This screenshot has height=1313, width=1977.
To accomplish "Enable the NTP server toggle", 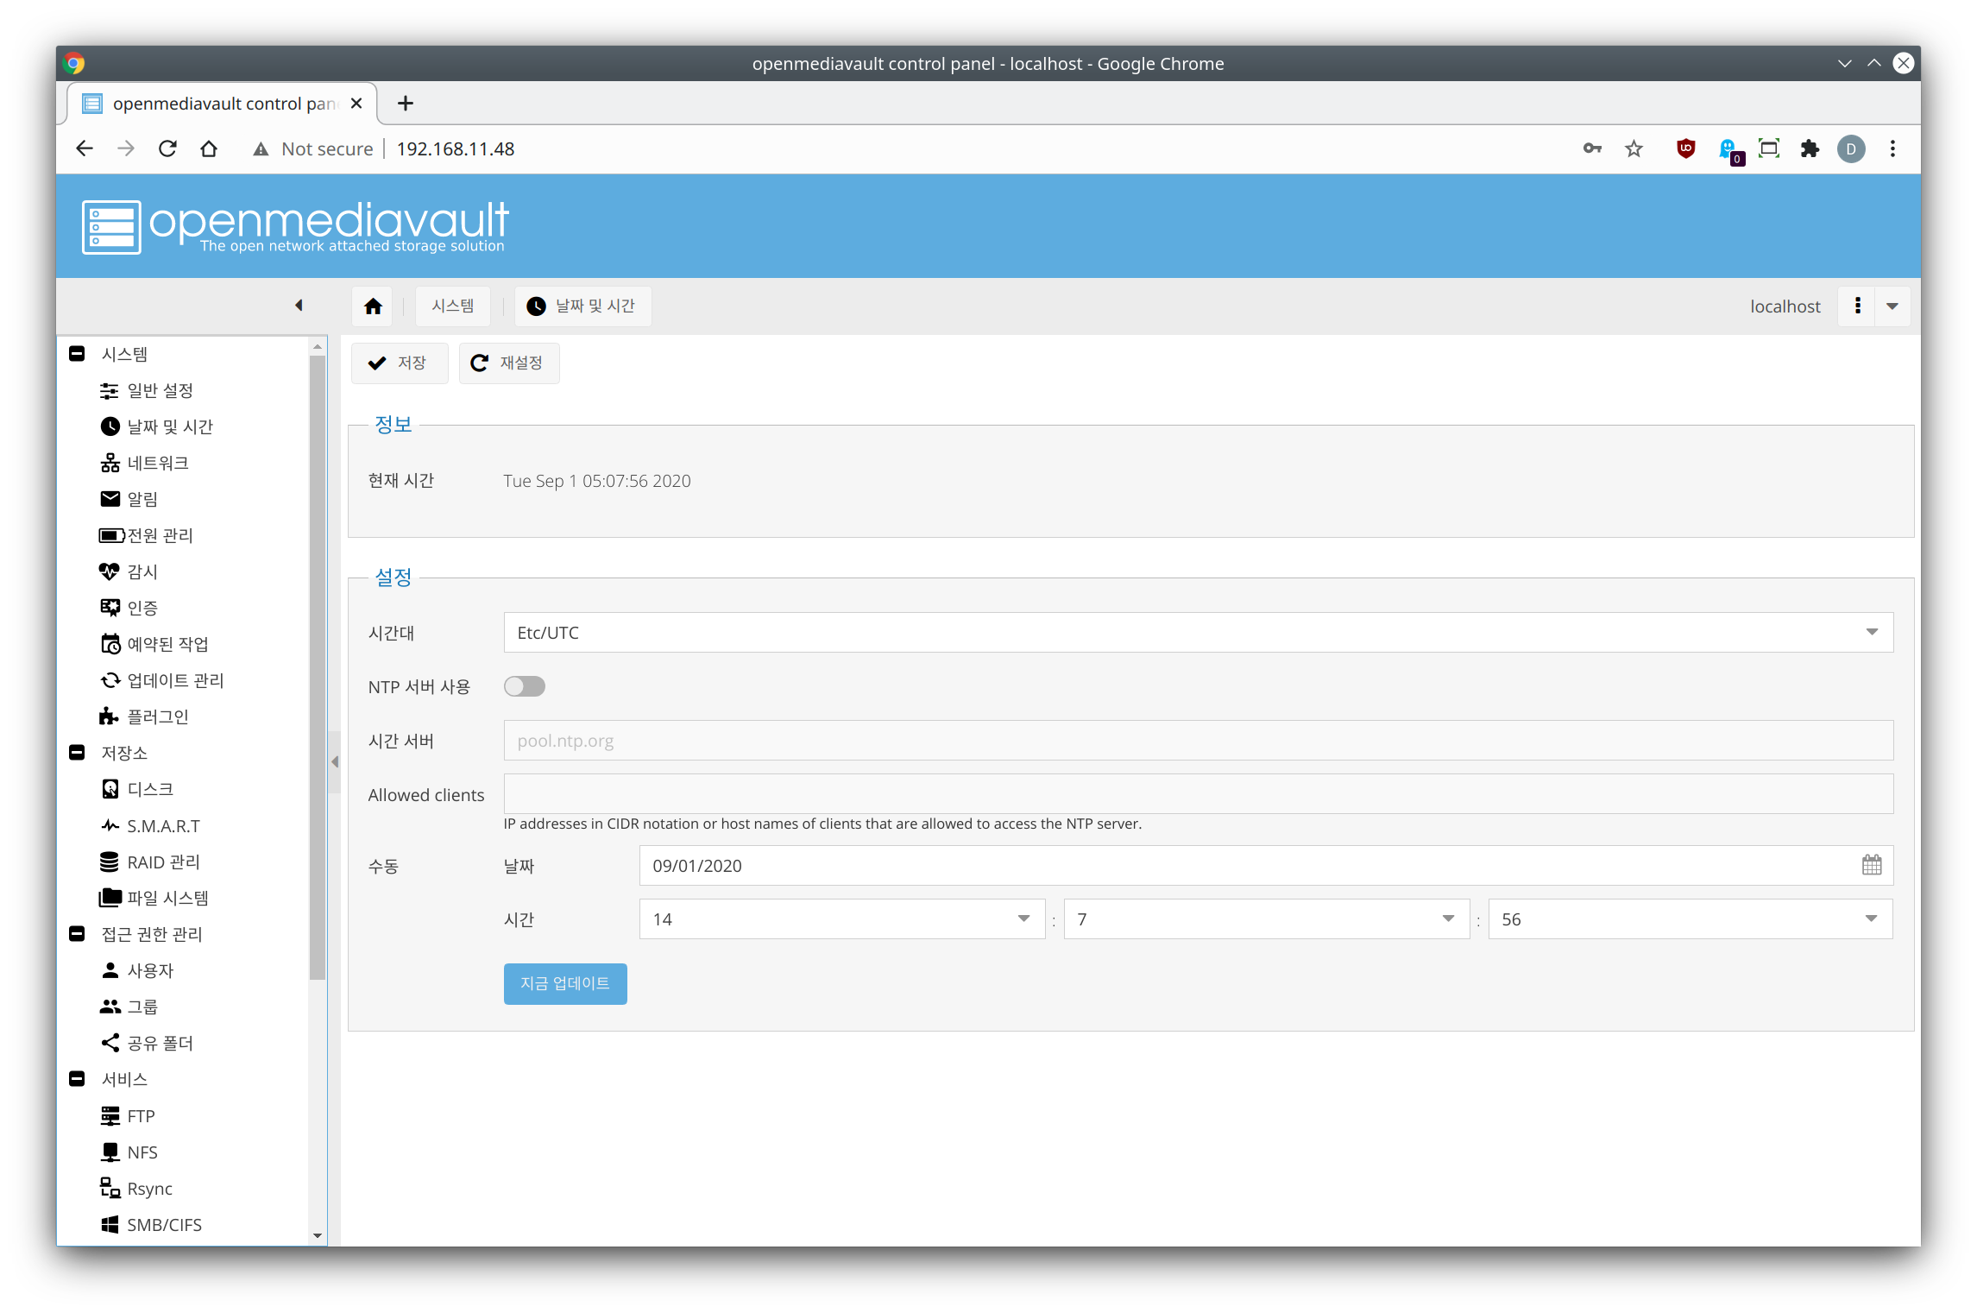I will 525,686.
